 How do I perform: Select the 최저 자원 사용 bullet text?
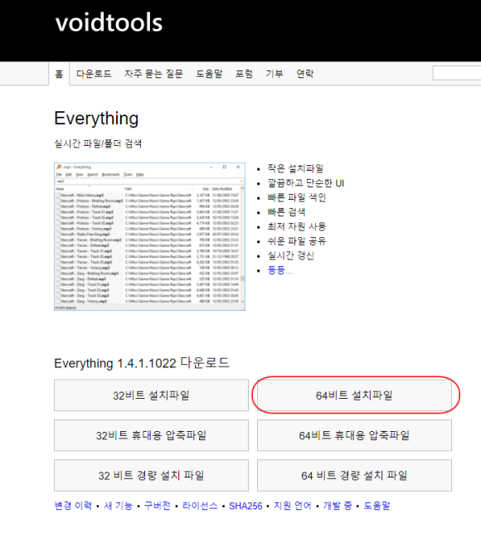tap(297, 226)
